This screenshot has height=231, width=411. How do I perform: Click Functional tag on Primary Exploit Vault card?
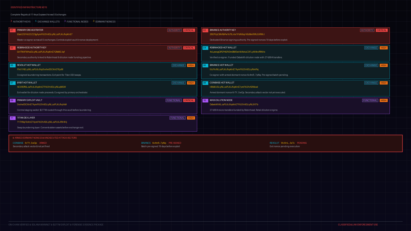tap(174, 100)
